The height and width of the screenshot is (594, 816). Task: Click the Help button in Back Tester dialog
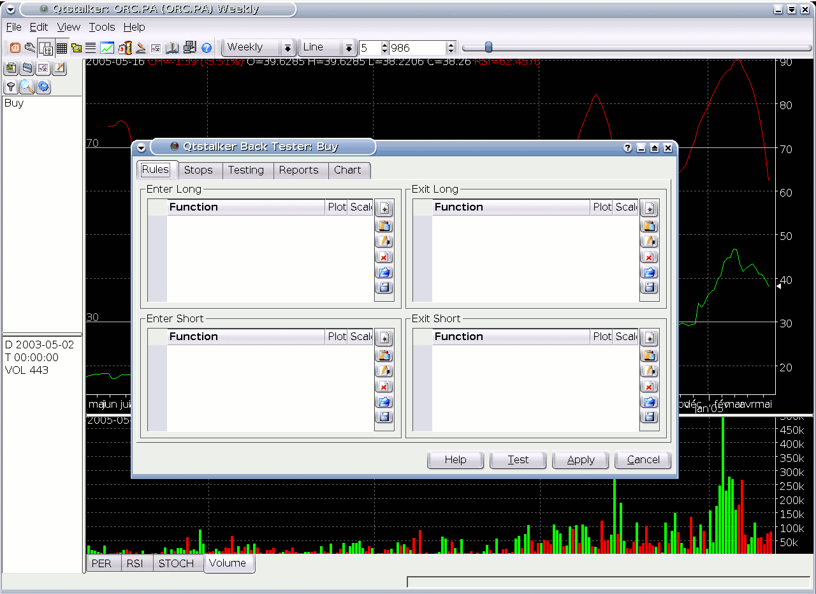456,460
